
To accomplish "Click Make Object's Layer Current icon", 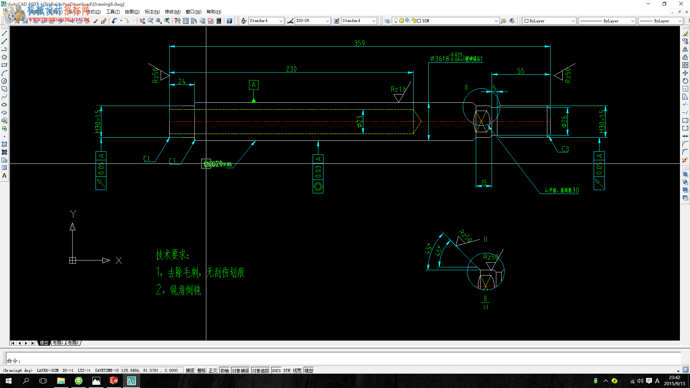I will pos(503,21).
